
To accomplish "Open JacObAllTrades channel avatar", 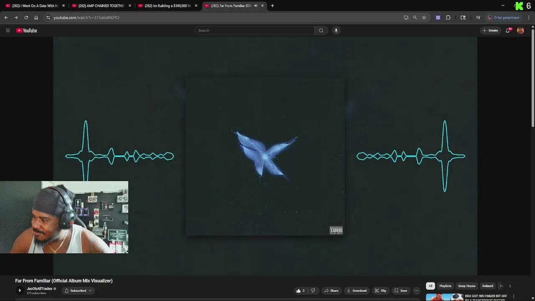I will click(19, 291).
